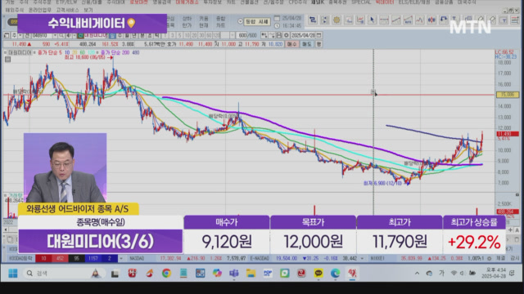Click the 2025/04/28 date input field
This screenshot has width=524, height=294.
coord(303,35)
